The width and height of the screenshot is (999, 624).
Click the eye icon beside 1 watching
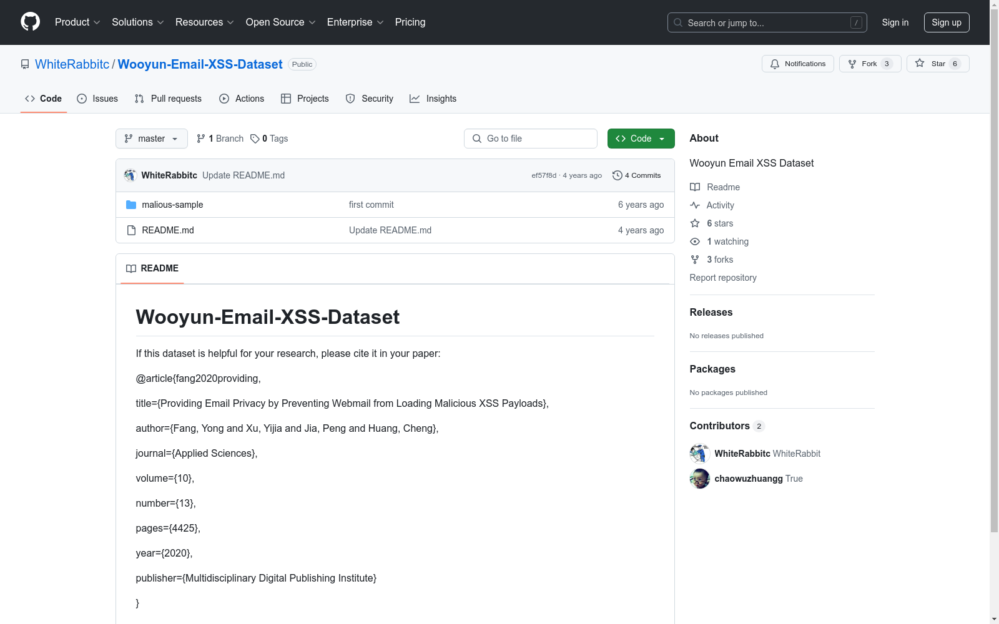point(695,241)
